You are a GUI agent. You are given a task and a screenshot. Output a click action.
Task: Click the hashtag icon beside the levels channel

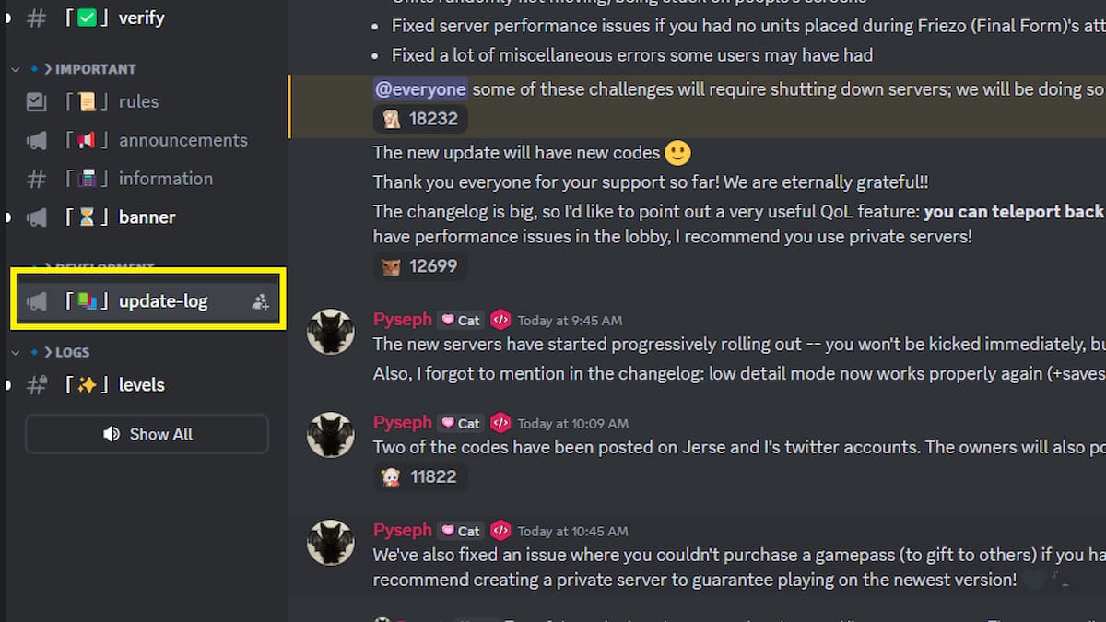pyautogui.click(x=36, y=385)
